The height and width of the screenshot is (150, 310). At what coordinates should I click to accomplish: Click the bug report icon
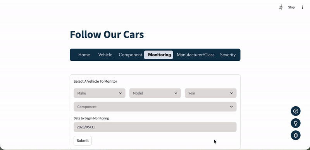296,135
